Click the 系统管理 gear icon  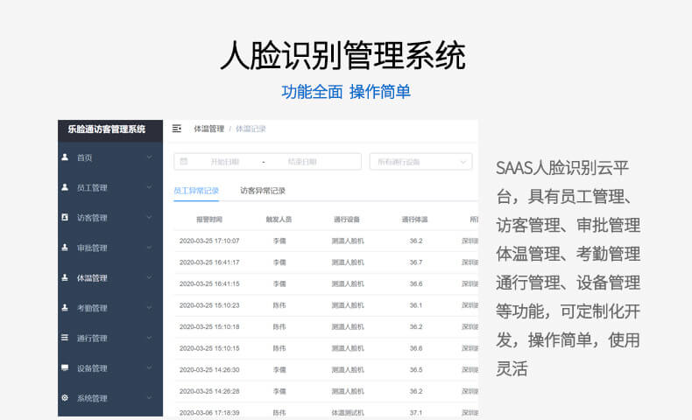coord(65,398)
